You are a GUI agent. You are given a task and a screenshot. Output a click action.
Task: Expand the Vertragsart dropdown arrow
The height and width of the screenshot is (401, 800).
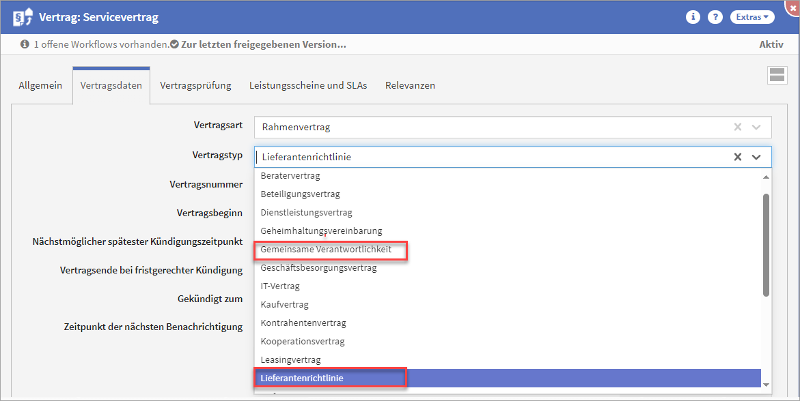click(756, 127)
